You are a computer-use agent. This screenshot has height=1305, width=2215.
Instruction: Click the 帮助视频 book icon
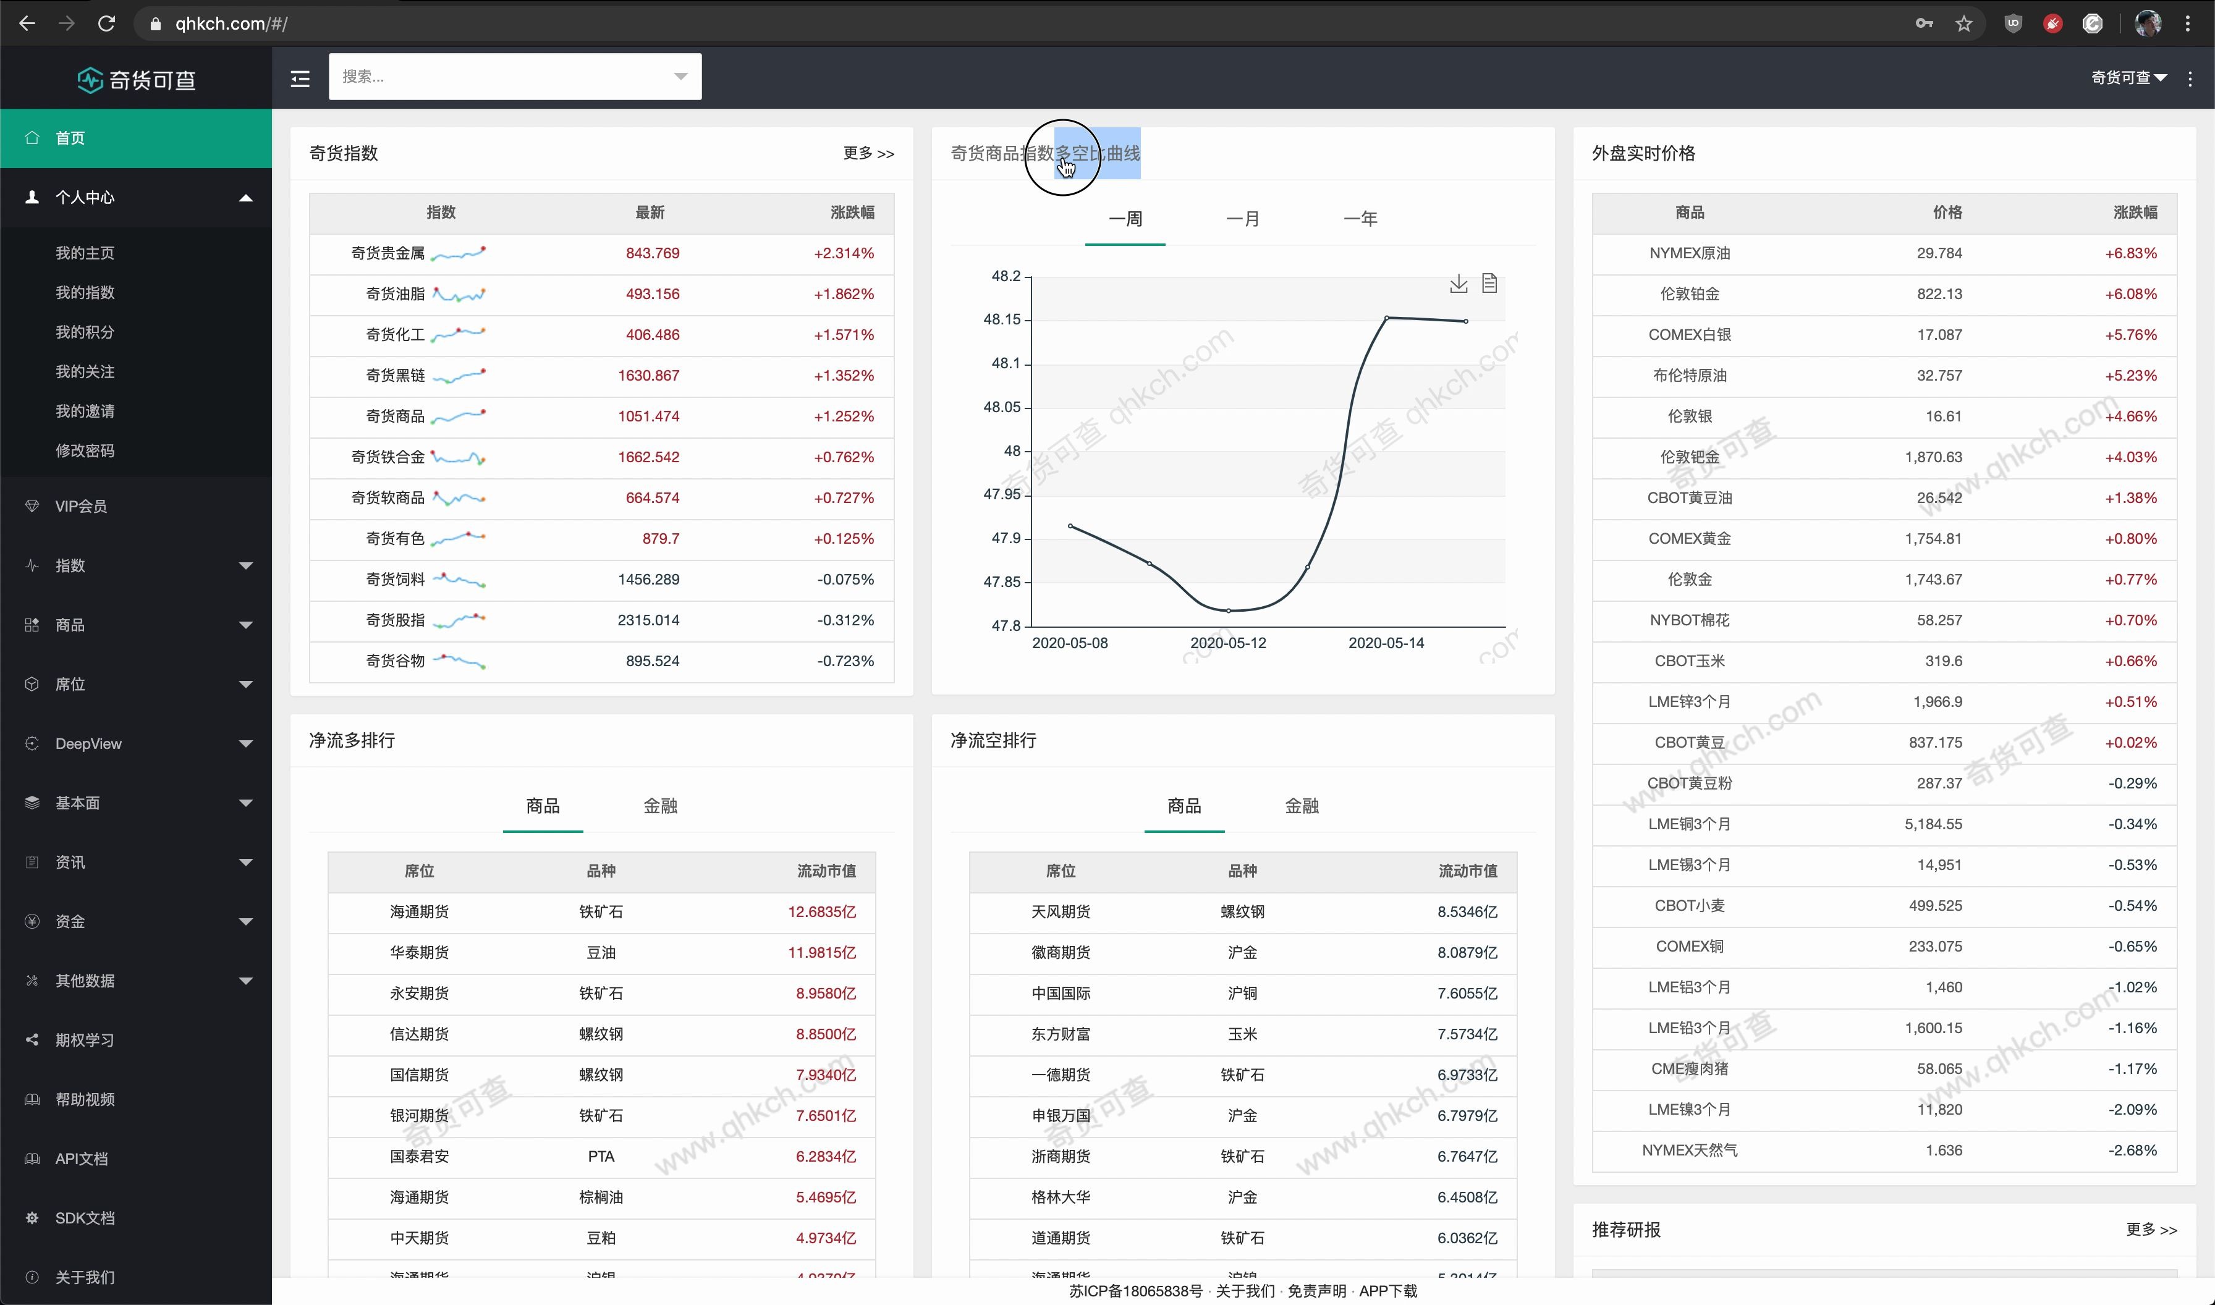click(x=33, y=1099)
